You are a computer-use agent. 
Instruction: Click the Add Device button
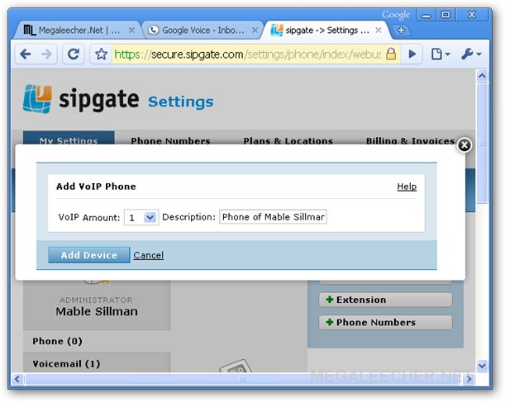tap(88, 255)
